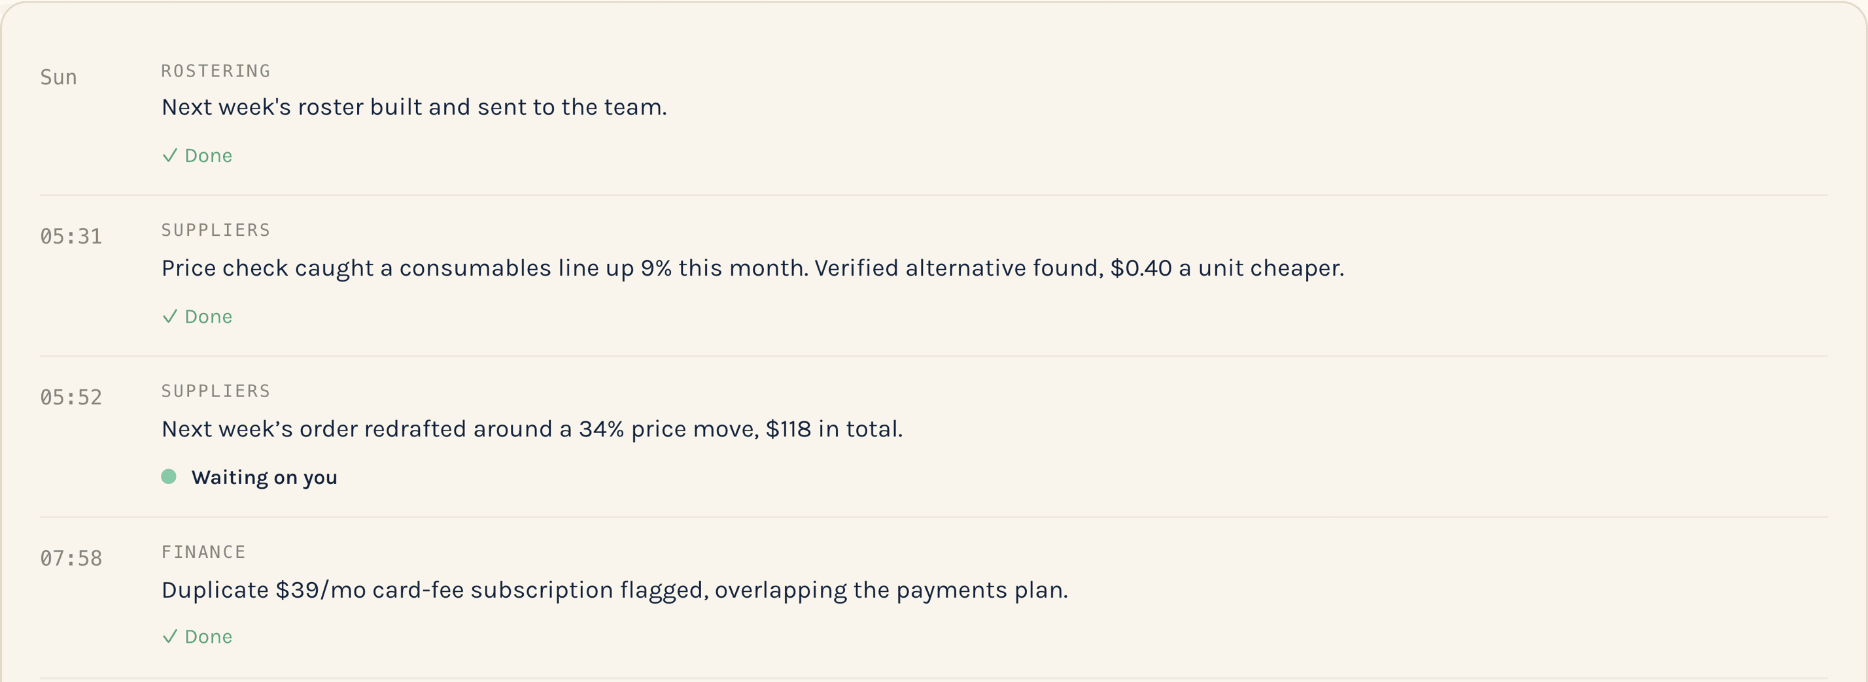
Task: Select the SUPPLIERS label on the 05:52 entry
Action: tap(215, 391)
